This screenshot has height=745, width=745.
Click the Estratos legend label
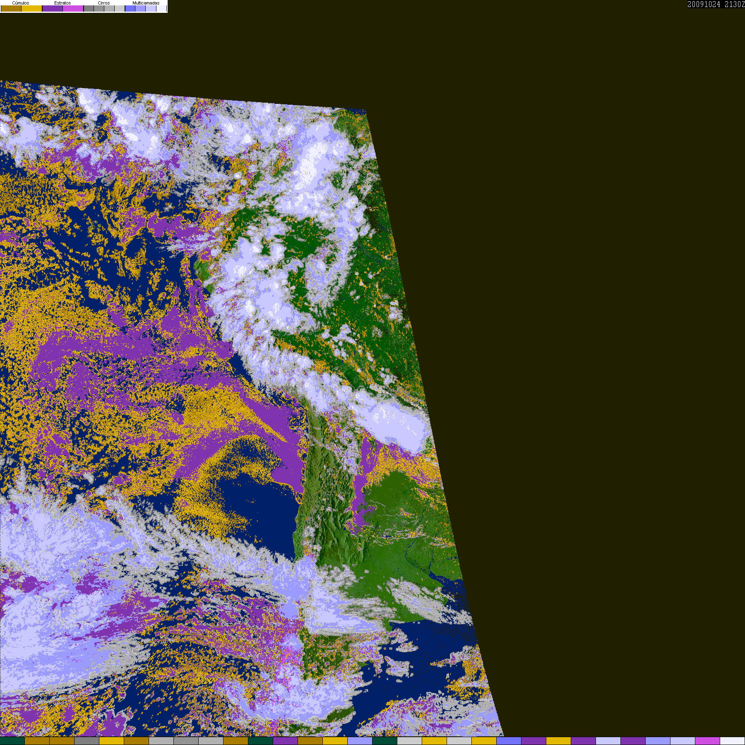click(62, 3)
